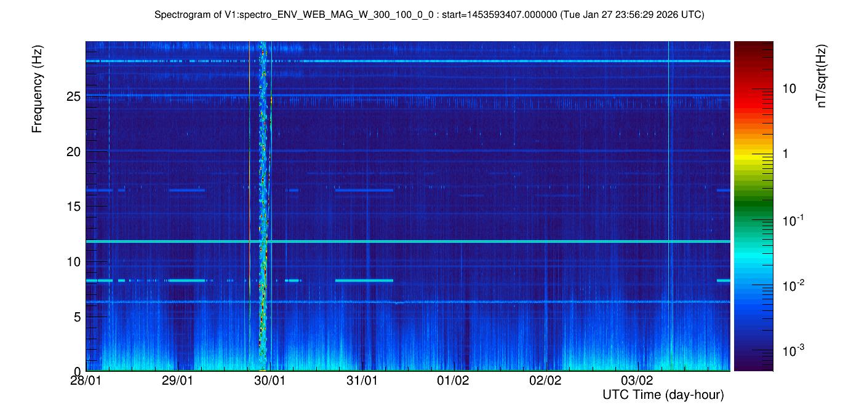Select the 30/01 time tick label

[270, 380]
